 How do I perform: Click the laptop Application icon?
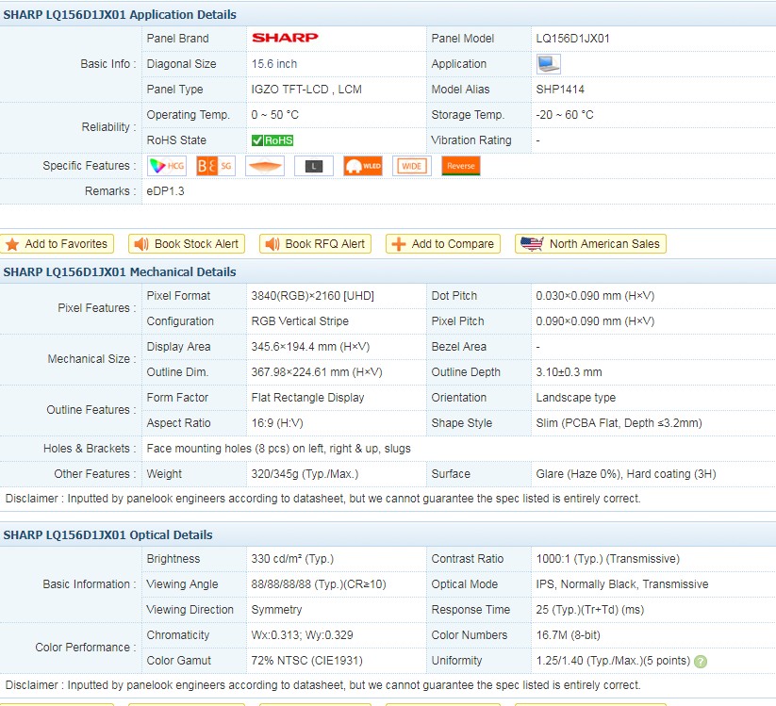pyautogui.click(x=549, y=64)
